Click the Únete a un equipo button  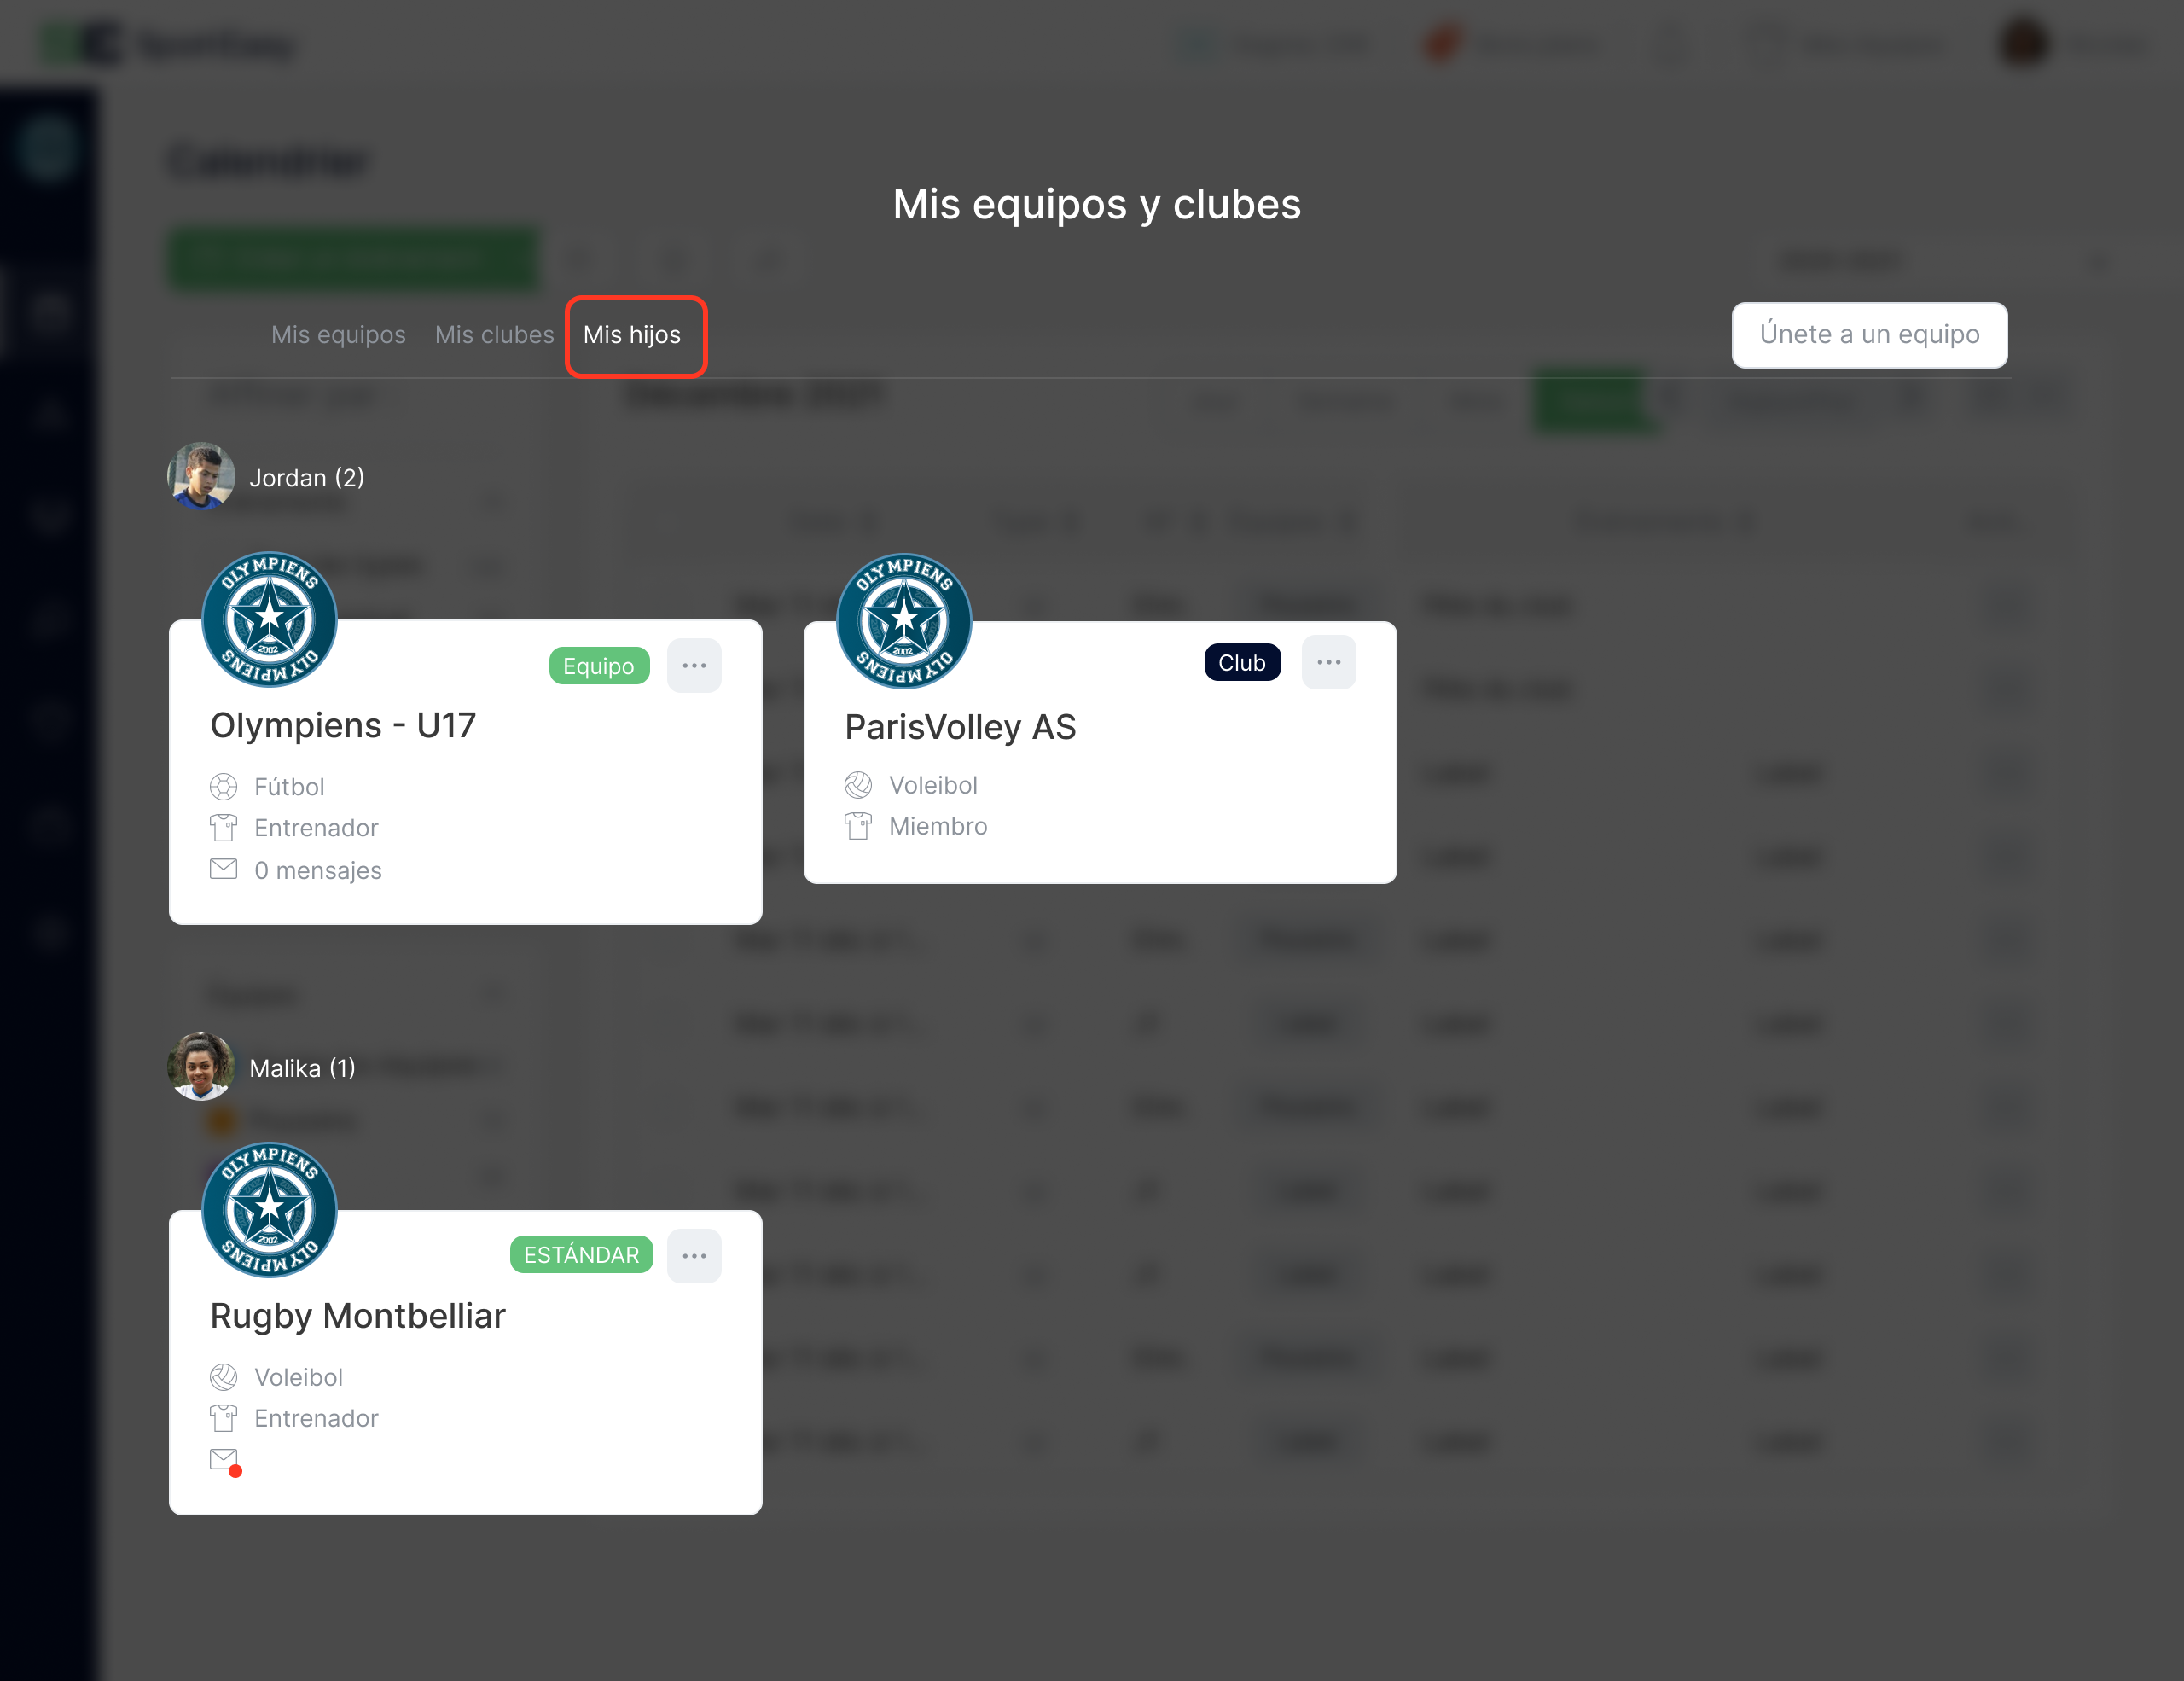(1868, 335)
